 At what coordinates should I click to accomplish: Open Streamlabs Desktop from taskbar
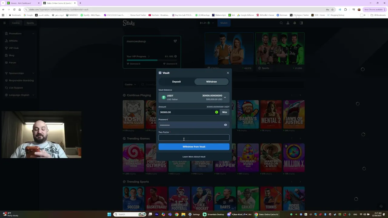click(213, 214)
